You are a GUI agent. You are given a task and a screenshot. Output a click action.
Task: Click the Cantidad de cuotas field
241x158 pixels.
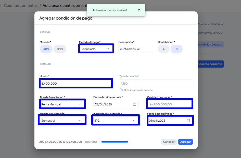(170, 104)
